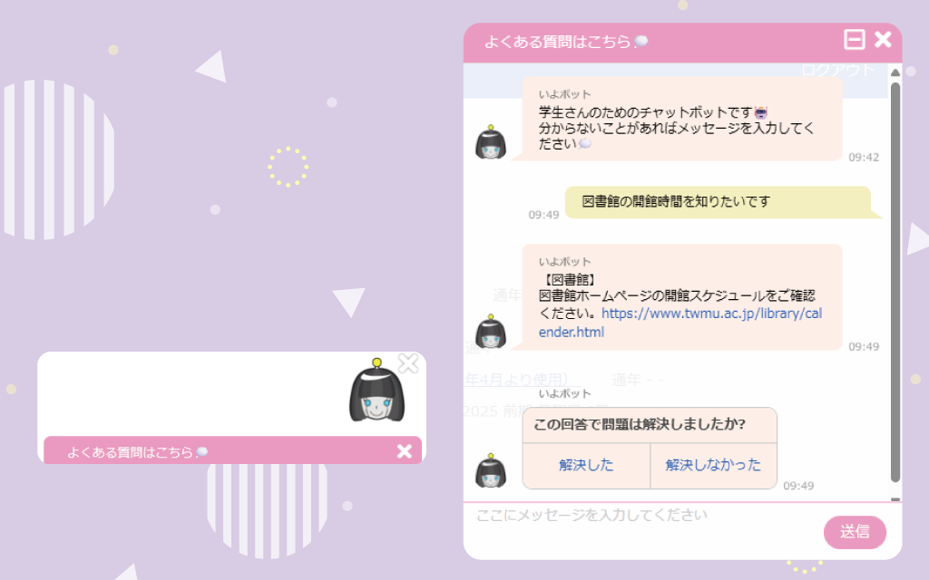The height and width of the screenshot is (580, 929).
Task: Close the chat window with the header X
Action: point(883,40)
